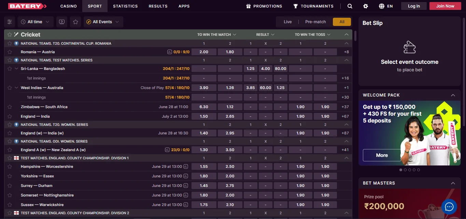
Task: Open statistics icon for Romania — Austria
Action: point(169,52)
